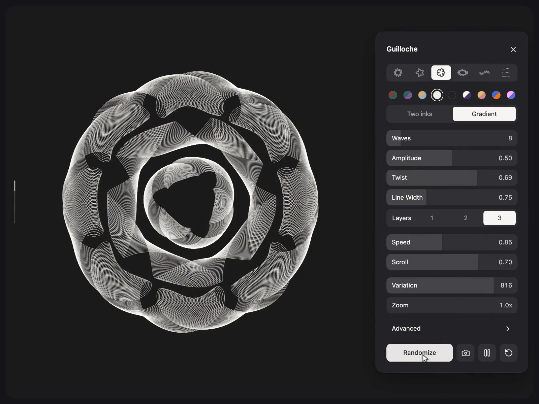Take a snapshot with the camera icon
The width and height of the screenshot is (539, 404).
pyautogui.click(x=466, y=353)
